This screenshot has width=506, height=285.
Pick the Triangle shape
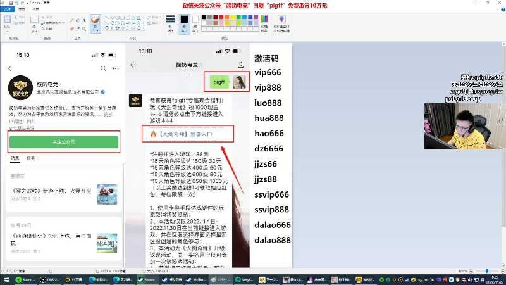point(139,18)
